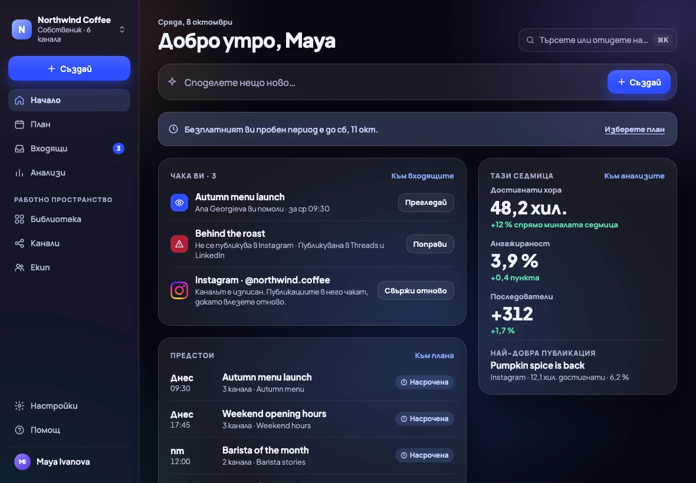
Task: Open Pumpkin spice is back top post
Action: [537, 366]
